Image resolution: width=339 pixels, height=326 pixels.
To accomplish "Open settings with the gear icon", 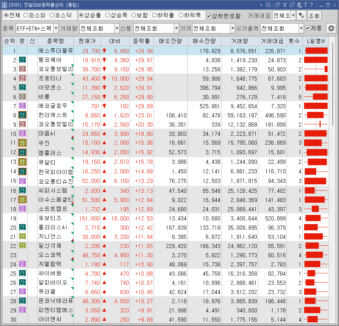I will point(331,28).
